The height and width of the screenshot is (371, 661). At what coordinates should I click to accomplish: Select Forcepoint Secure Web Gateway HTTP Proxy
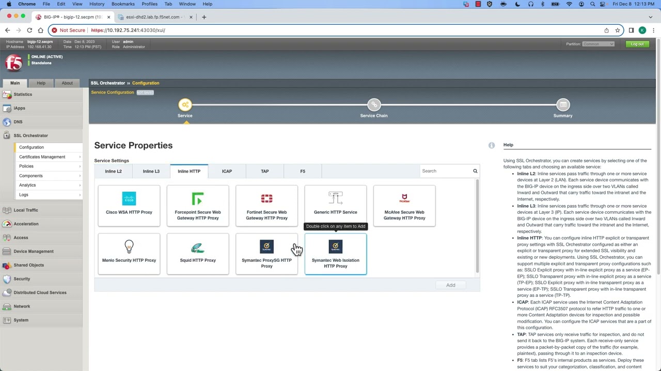[198, 206]
